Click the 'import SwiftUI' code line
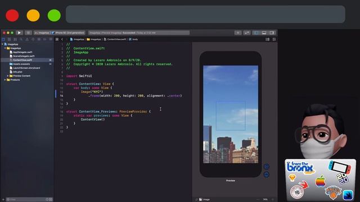The height and width of the screenshot is (202, 360). 79,76
